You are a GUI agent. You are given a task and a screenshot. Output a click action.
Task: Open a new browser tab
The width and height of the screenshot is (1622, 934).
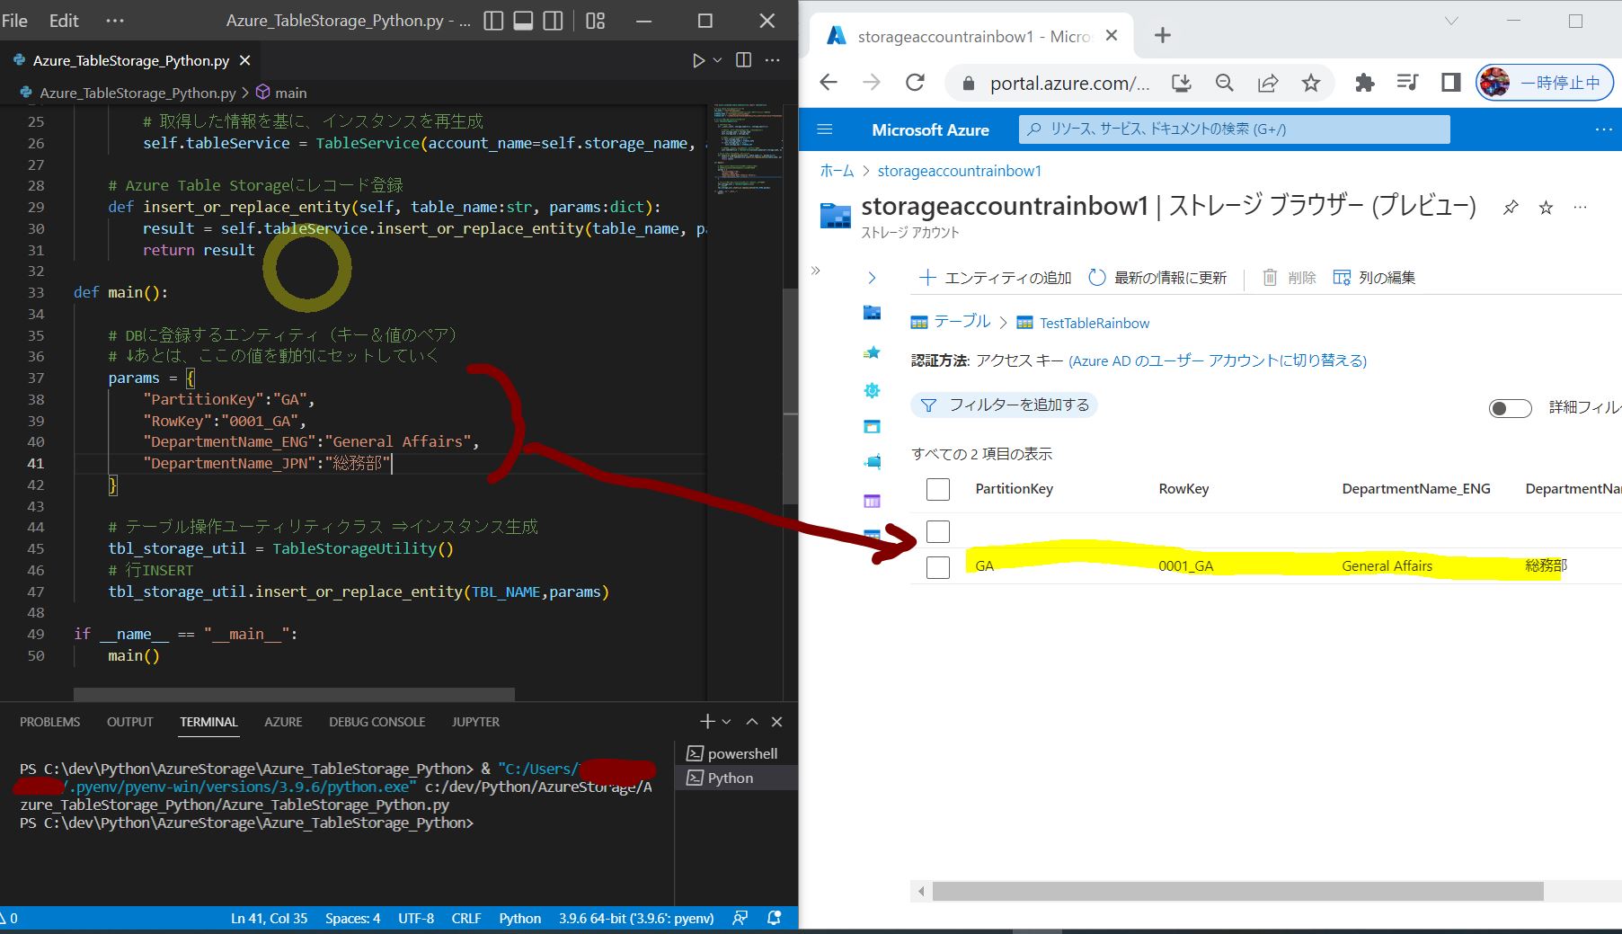tap(1163, 35)
